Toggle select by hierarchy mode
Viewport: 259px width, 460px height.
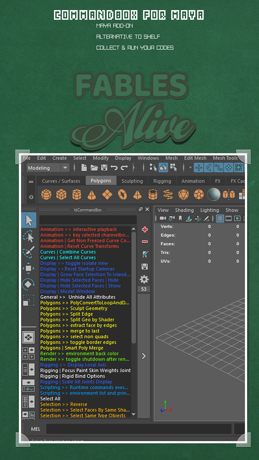click(x=153, y=168)
